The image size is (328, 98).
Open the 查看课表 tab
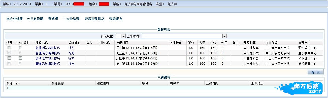(x=116, y=19)
